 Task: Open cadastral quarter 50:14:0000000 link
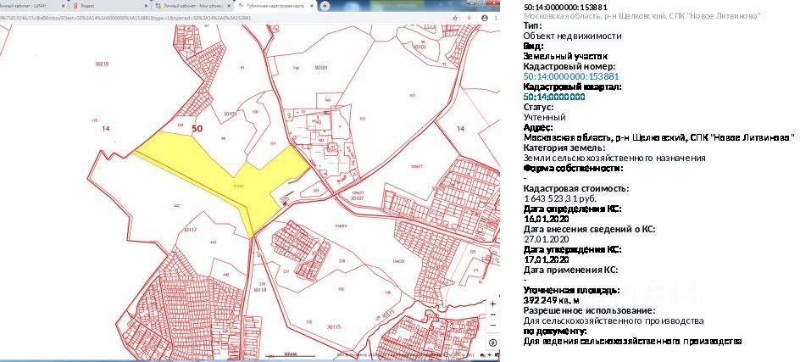[554, 97]
